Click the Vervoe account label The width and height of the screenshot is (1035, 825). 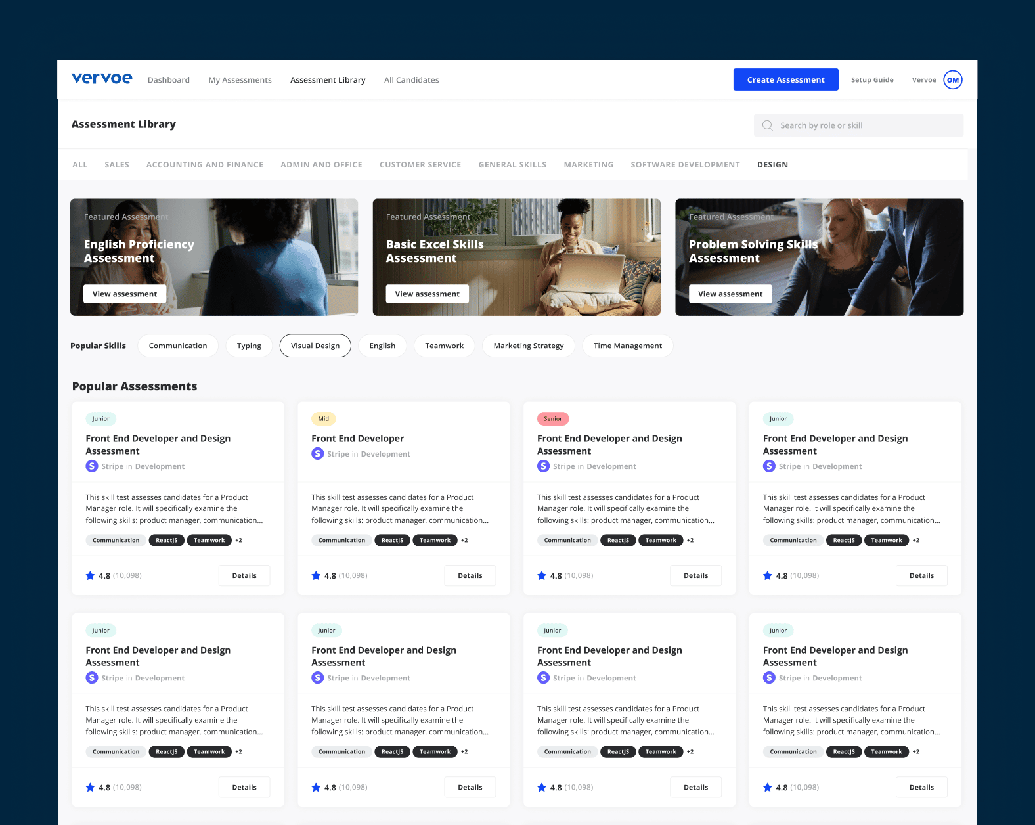point(924,80)
